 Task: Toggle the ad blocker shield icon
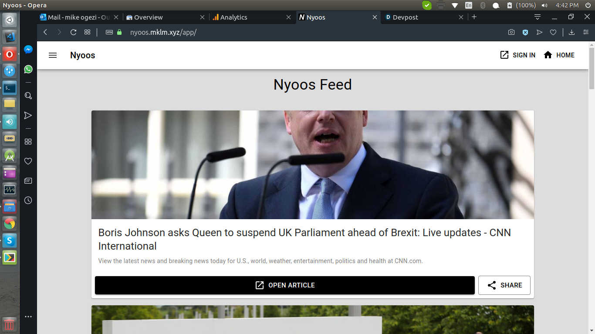click(x=525, y=32)
